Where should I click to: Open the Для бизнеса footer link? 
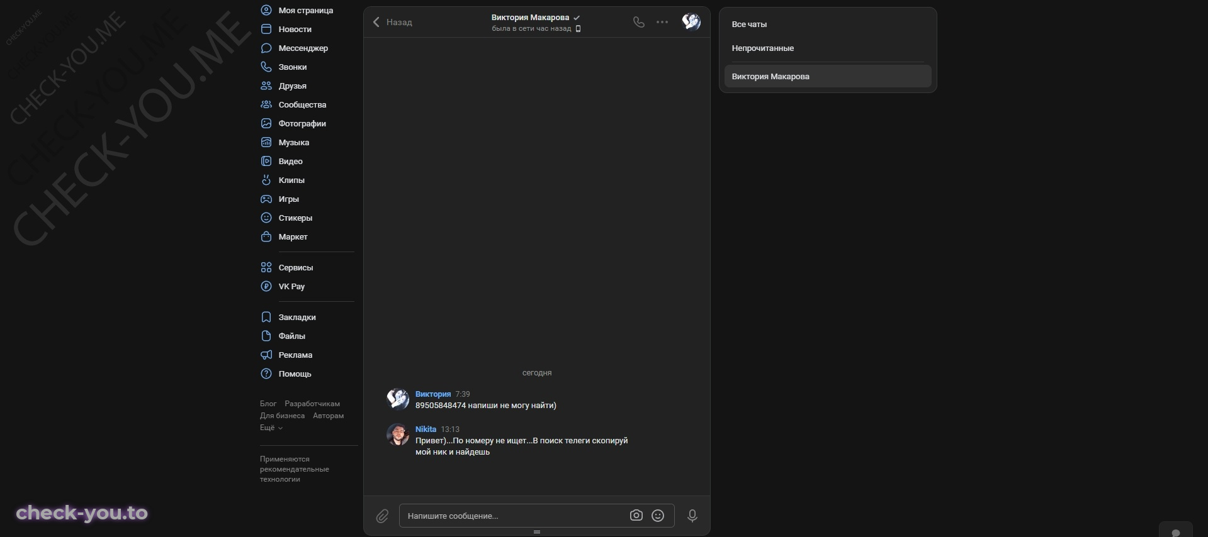(x=282, y=416)
